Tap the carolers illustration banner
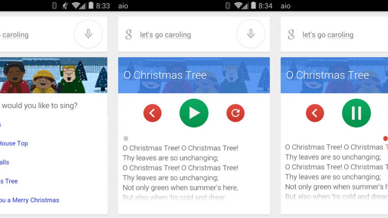This screenshot has width=388, height=218. tap(54, 75)
